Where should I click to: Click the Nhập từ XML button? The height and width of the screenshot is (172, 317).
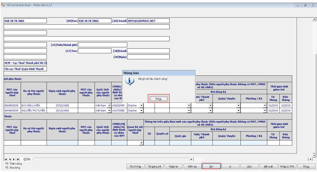coord(287,166)
